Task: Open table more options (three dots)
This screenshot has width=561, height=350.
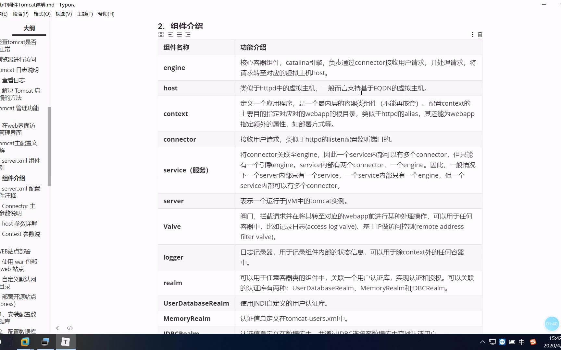Action: (x=472, y=35)
